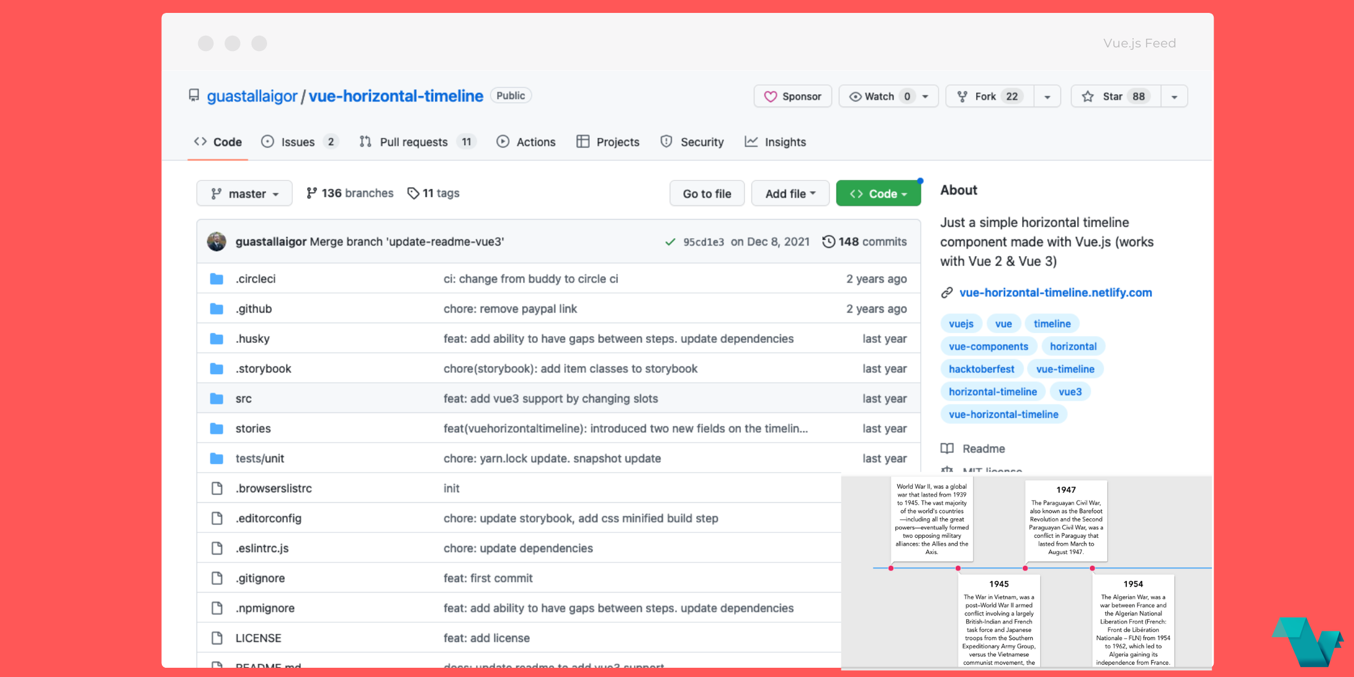Image resolution: width=1354 pixels, height=677 pixels.
Task: Click the chain link icon beside the netlify URL
Action: 948,292
